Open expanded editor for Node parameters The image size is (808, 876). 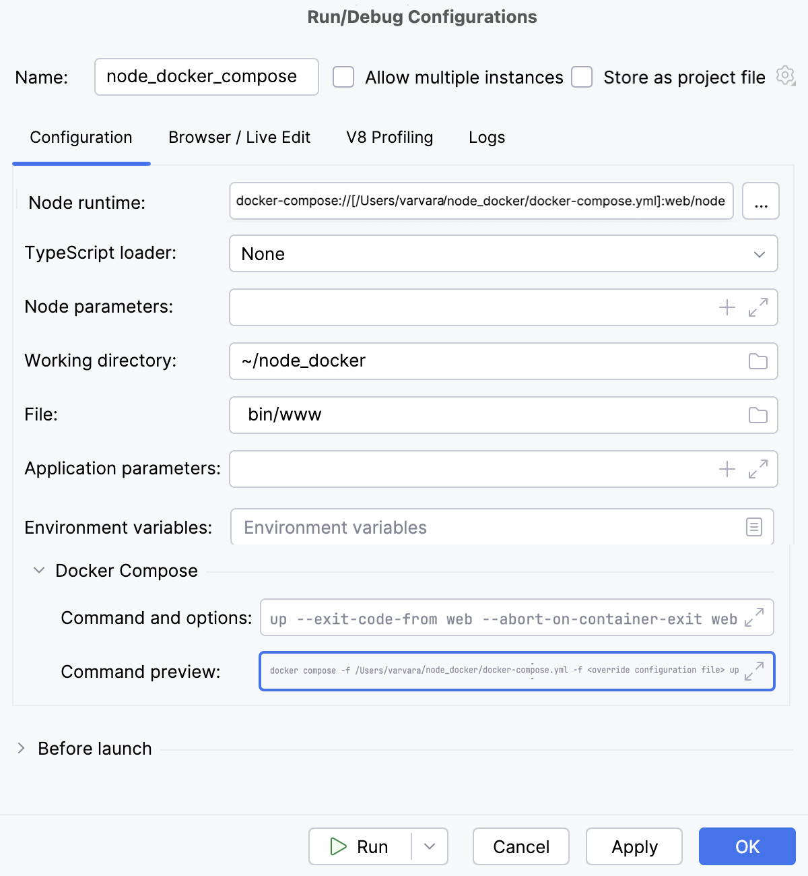click(758, 307)
